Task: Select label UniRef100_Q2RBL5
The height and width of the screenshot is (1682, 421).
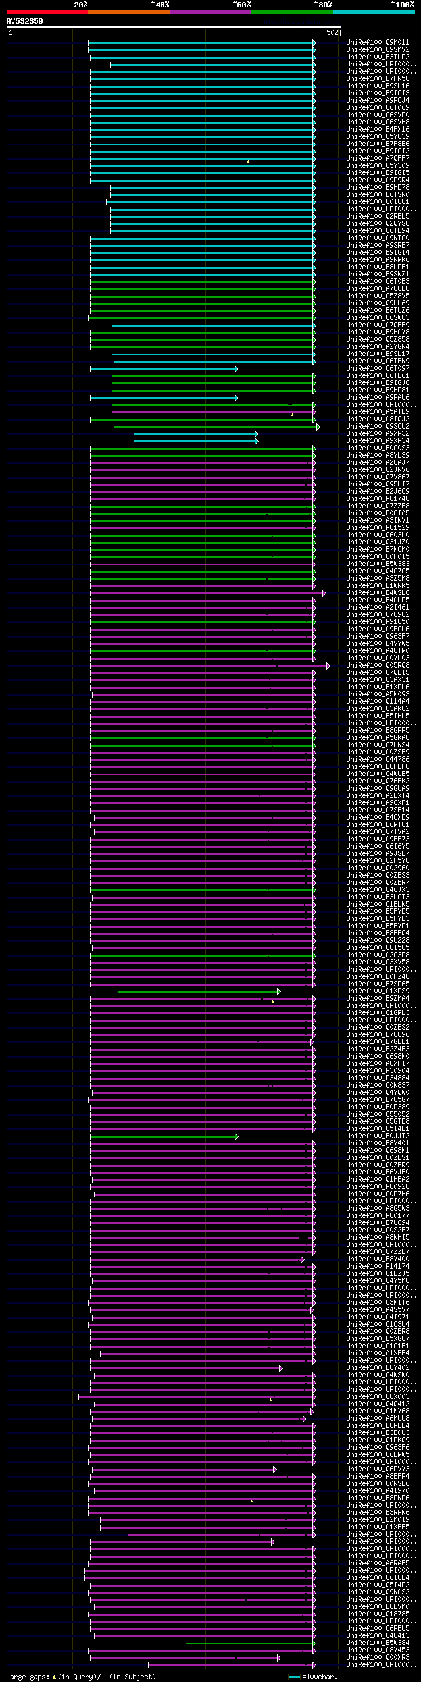Action: [x=378, y=217]
